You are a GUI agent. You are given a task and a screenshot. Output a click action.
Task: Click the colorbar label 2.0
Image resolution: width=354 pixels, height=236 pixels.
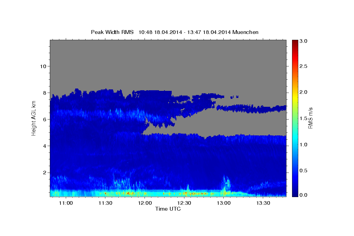[x=304, y=92]
